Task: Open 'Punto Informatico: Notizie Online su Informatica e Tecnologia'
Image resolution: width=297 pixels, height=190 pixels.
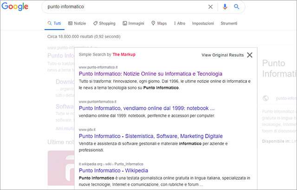Action: pyautogui.click(x=150, y=74)
